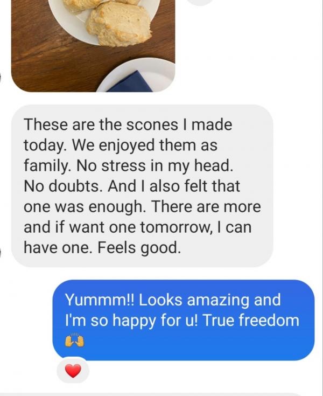Screen dimensions: 323x396
Task: Select the blue "Yummm!!" reply bubble
Action: point(184,320)
